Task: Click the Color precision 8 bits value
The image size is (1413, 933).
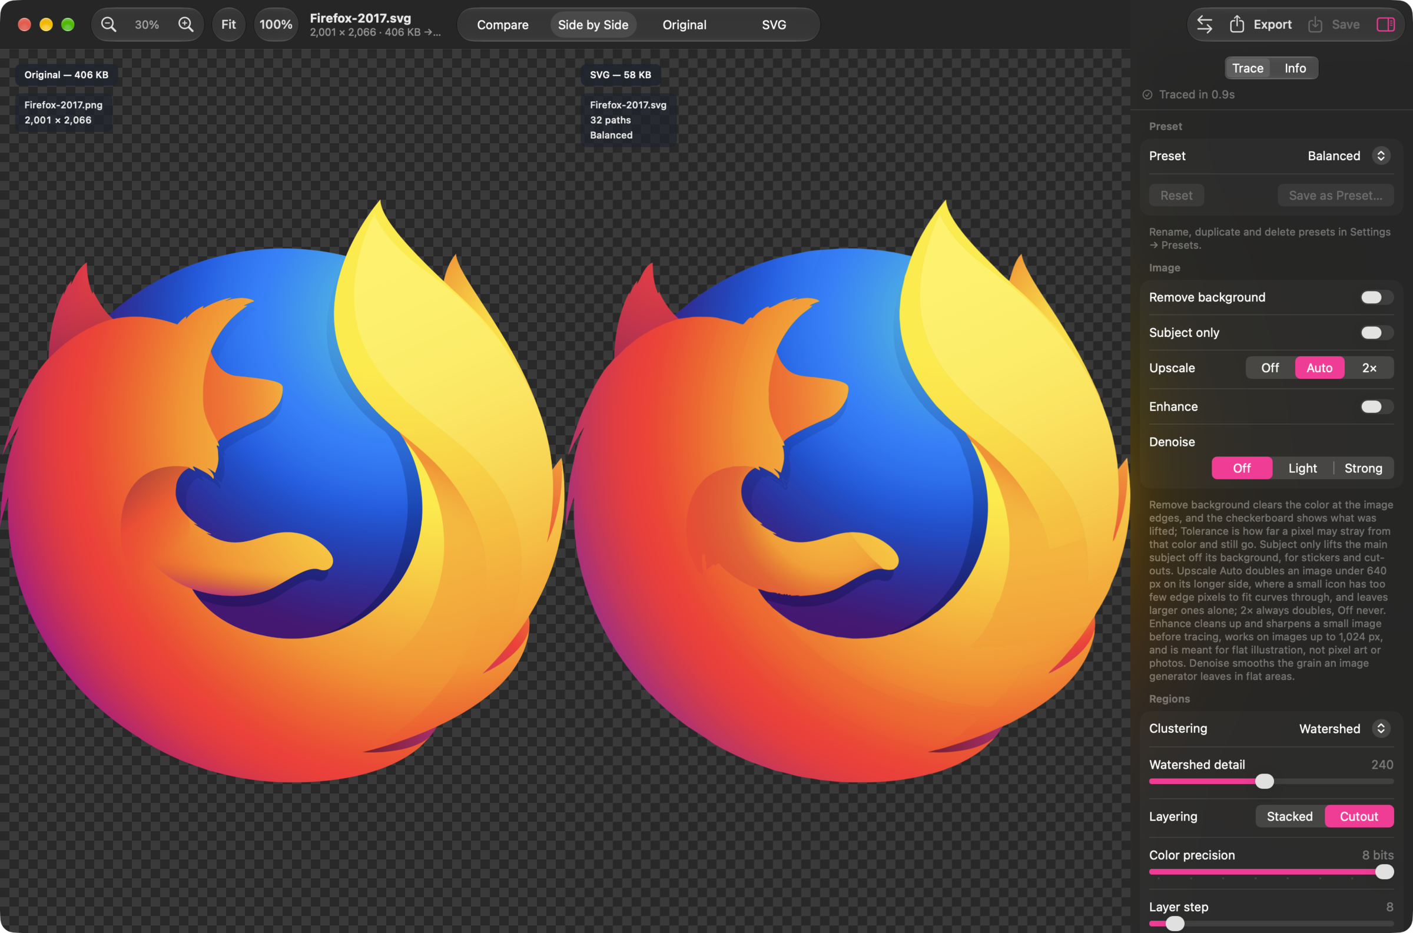Action: (x=1377, y=855)
